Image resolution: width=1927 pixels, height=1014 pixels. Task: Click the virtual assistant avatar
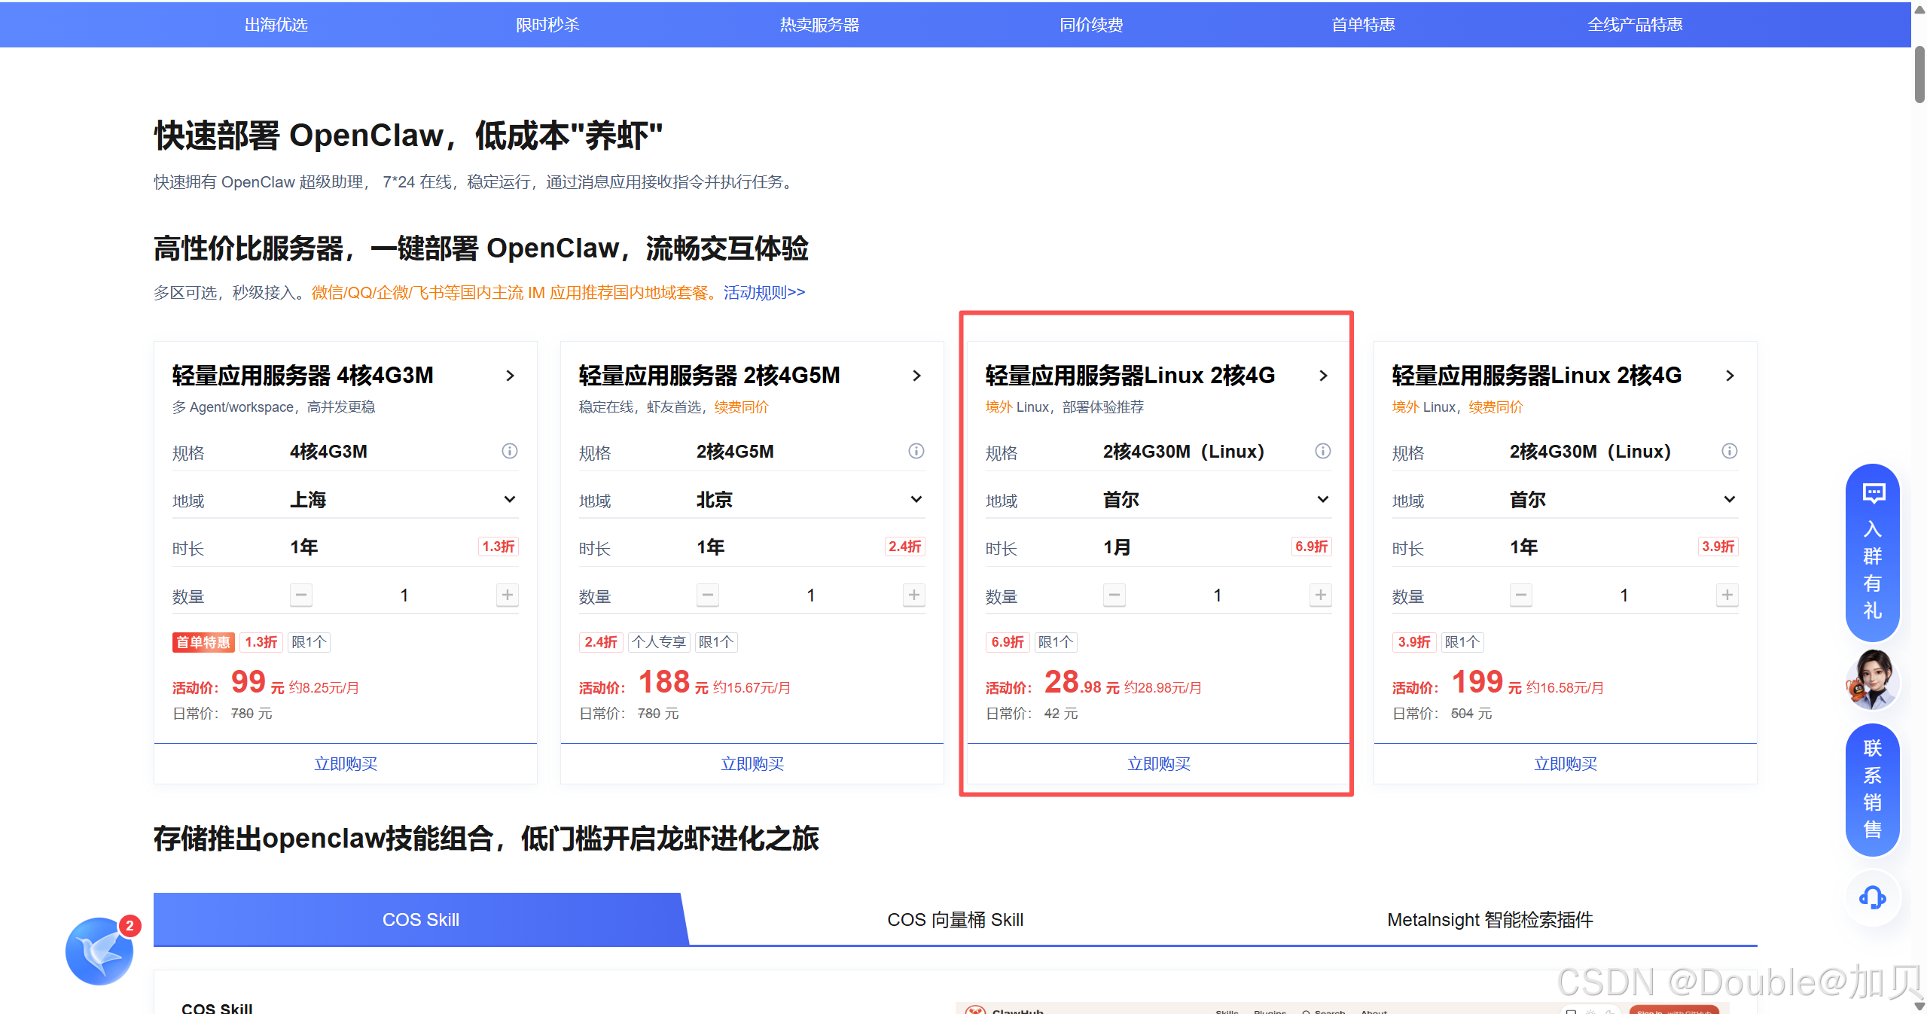1873,680
